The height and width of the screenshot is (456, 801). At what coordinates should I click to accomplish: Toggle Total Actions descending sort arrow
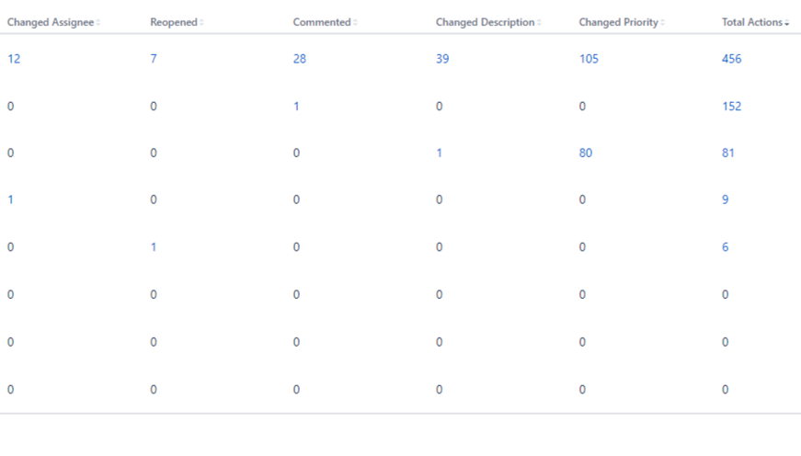pyautogui.click(x=787, y=22)
